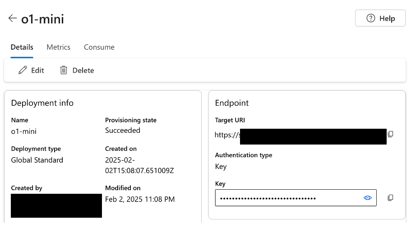Copy the endpoint Key to clipboard
The height and width of the screenshot is (229, 411).
(x=391, y=198)
